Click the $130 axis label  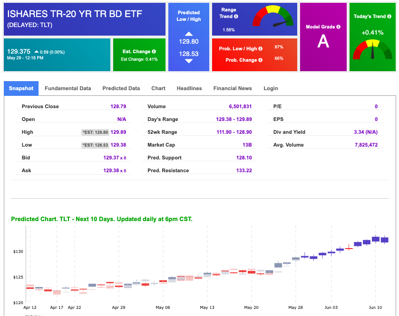click(18, 251)
